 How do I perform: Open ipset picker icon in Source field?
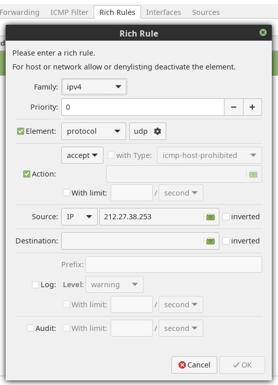coord(211,217)
